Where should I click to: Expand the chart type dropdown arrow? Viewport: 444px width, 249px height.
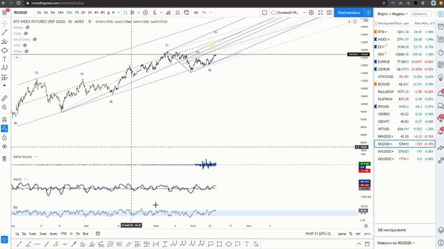coord(139,12)
